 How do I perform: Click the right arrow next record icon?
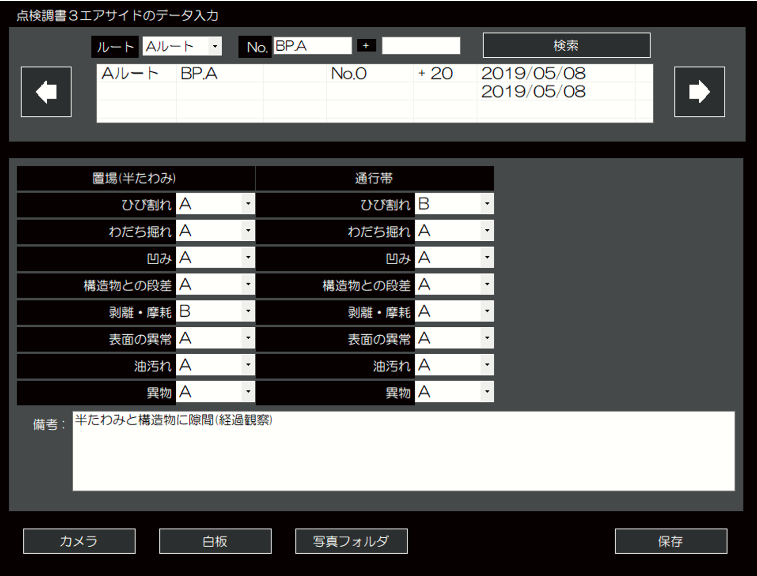(x=699, y=92)
